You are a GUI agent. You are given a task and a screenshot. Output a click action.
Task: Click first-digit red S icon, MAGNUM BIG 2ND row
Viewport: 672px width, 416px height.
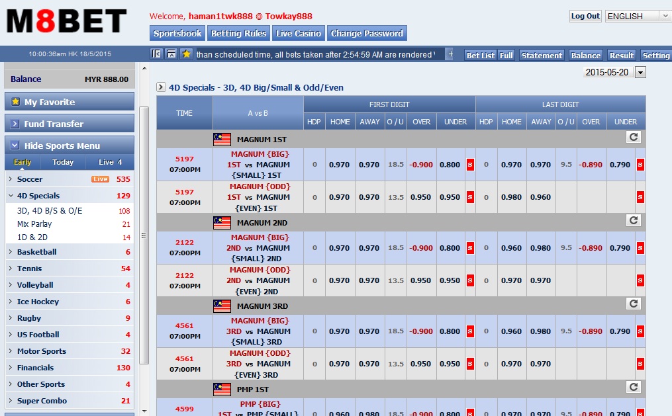click(470, 248)
